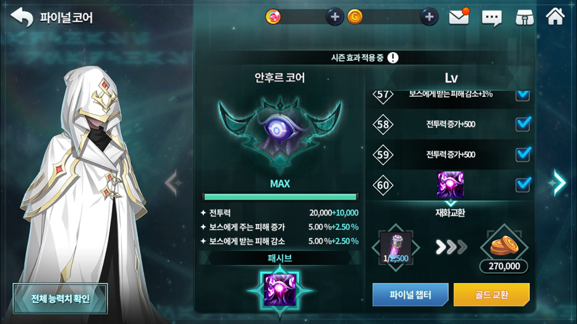Select the passive skill icon under 패시브
The height and width of the screenshot is (324, 577).
(x=280, y=290)
